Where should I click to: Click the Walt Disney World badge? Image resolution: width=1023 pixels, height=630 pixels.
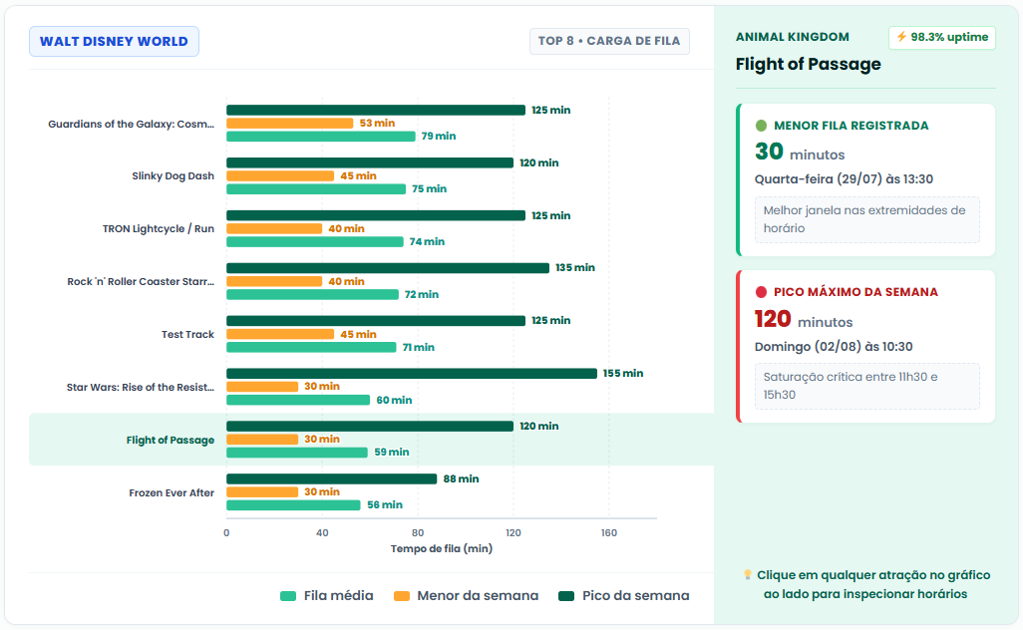(x=115, y=42)
